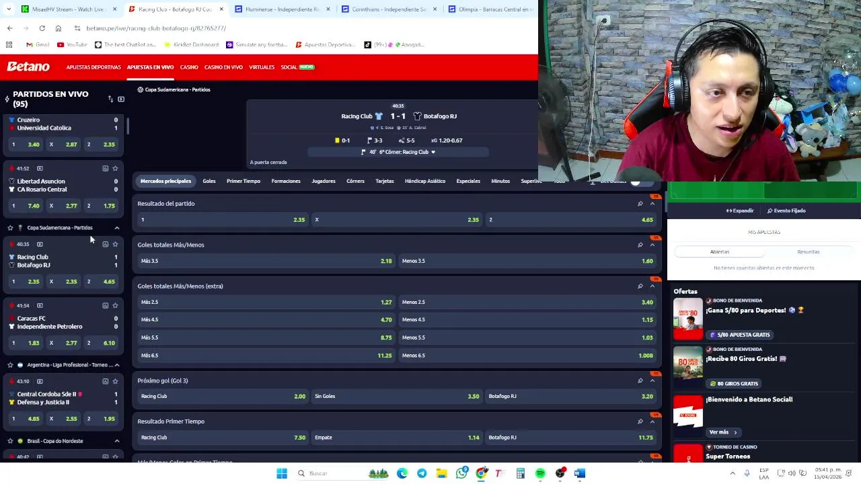Open Spotify from the taskbar

pyautogui.click(x=540, y=473)
